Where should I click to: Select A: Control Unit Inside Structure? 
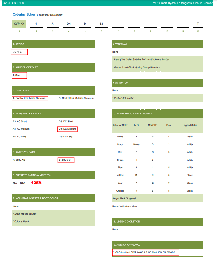pyautogui.click(x=30, y=98)
